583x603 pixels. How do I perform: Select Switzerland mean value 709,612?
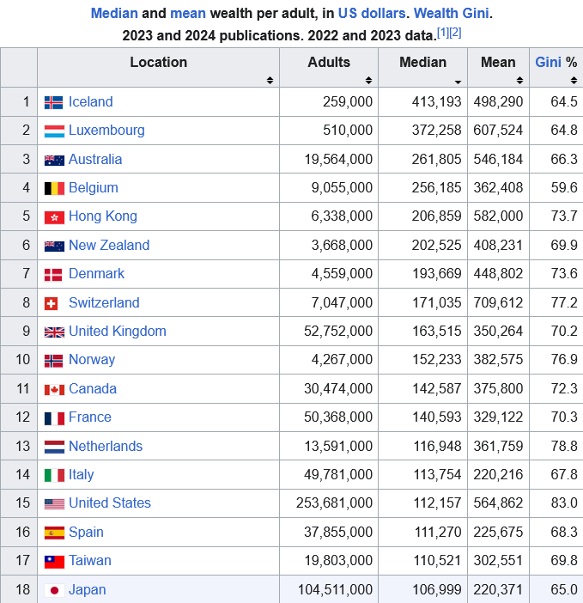pyautogui.click(x=498, y=302)
